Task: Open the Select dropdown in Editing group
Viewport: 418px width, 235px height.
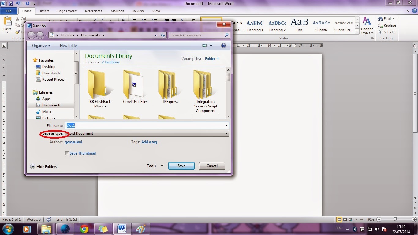Action: (387, 32)
